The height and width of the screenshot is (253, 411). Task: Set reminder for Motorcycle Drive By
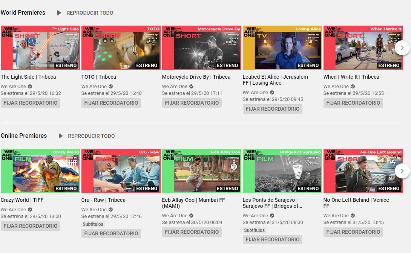192,103
